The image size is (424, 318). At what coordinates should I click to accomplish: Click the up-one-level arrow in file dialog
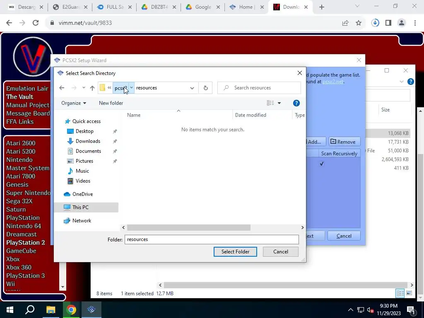click(92, 88)
